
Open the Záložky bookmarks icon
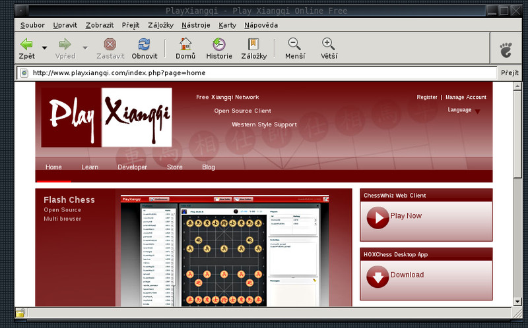253,44
